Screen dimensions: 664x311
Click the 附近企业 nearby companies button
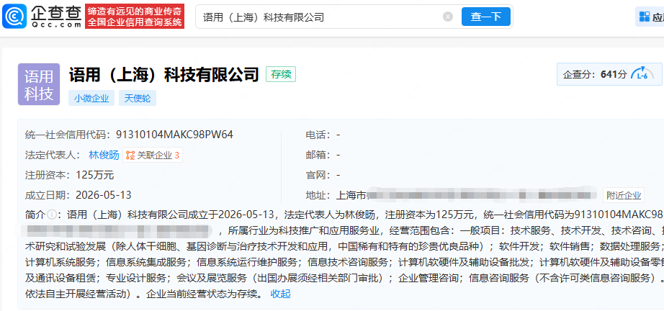[624, 195]
